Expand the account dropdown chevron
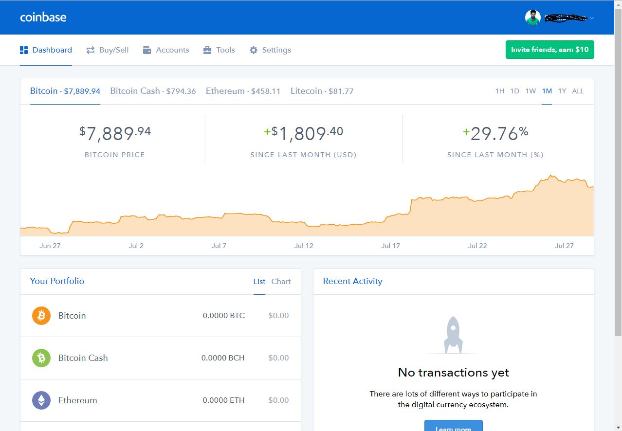Image resolution: width=622 pixels, height=431 pixels. click(x=591, y=18)
